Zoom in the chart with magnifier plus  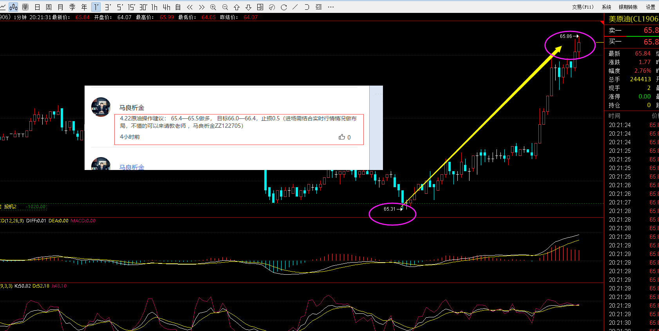click(213, 7)
